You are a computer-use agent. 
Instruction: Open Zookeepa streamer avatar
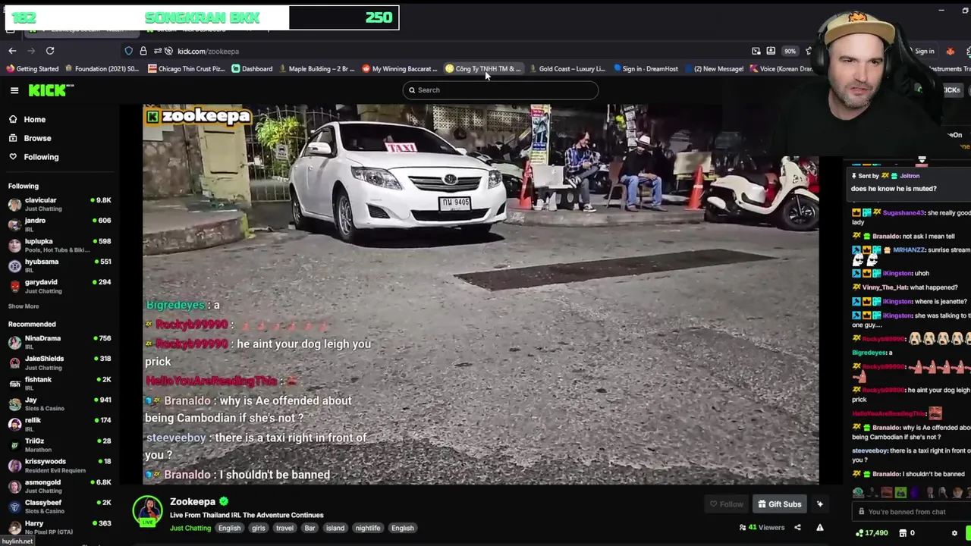(147, 511)
